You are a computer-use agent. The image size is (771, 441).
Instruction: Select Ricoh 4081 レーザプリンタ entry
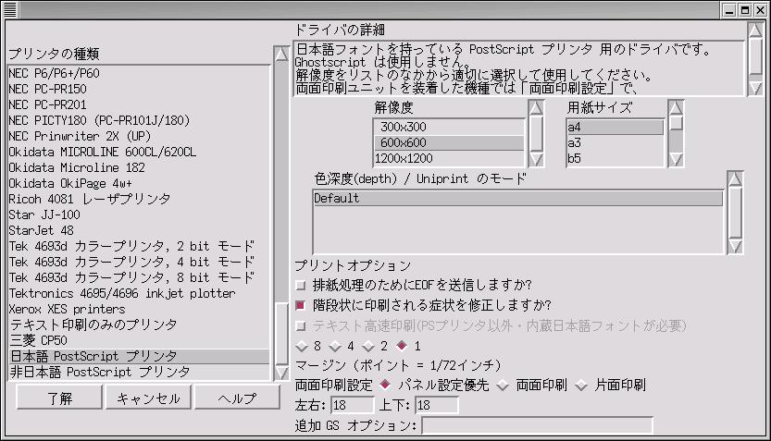139,199
